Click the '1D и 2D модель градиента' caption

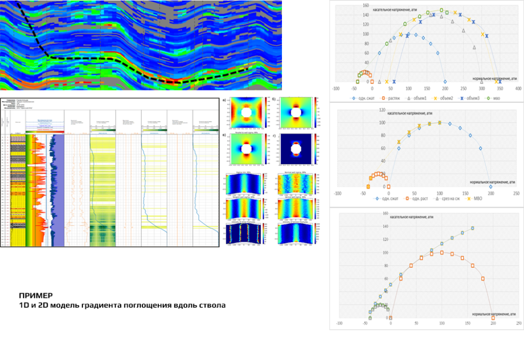tap(122, 305)
